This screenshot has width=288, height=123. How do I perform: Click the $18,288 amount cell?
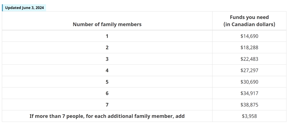pyautogui.click(x=249, y=48)
